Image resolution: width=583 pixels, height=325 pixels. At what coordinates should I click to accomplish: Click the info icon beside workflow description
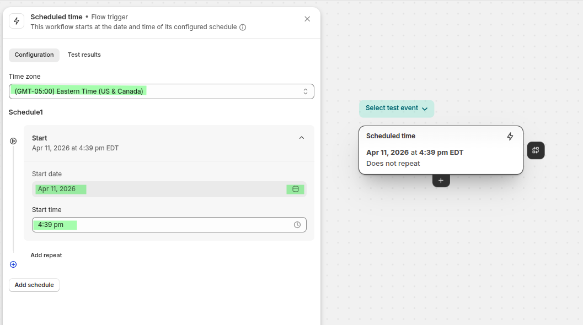(x=243, y=27)
